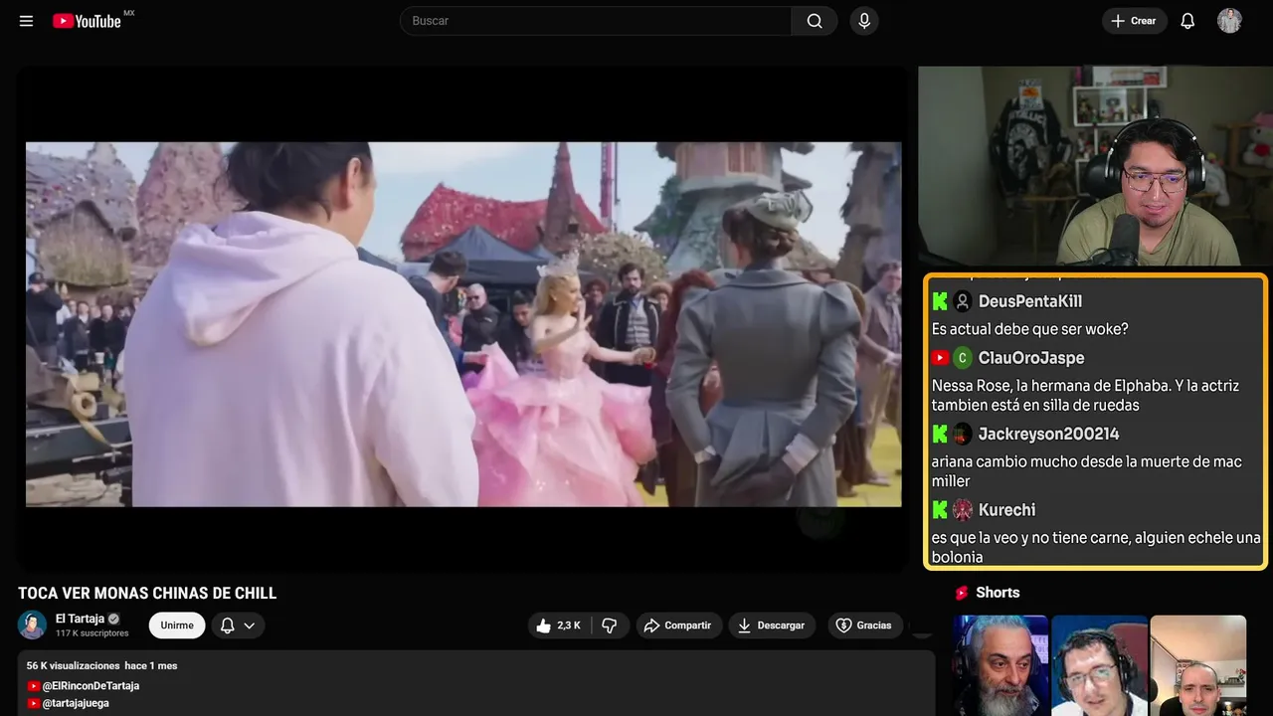The height and width of the screenshot is (716, 1273).
Task: Click the Kick icon beside Jackreyson200214
Action: [x=940, y=434]
